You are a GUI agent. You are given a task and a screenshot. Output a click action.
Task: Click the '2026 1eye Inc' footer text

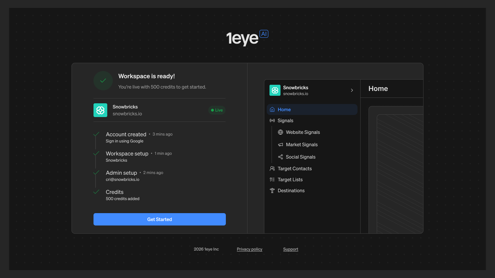[x=206, y=249]
